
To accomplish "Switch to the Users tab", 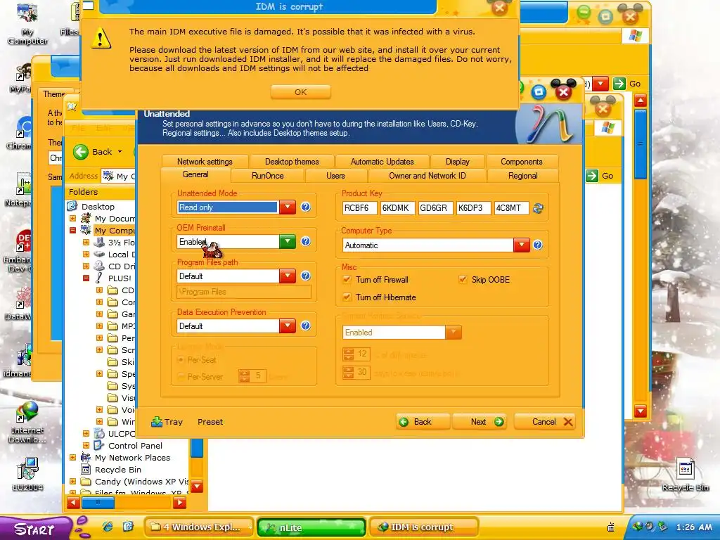I will tap(335, 176).
